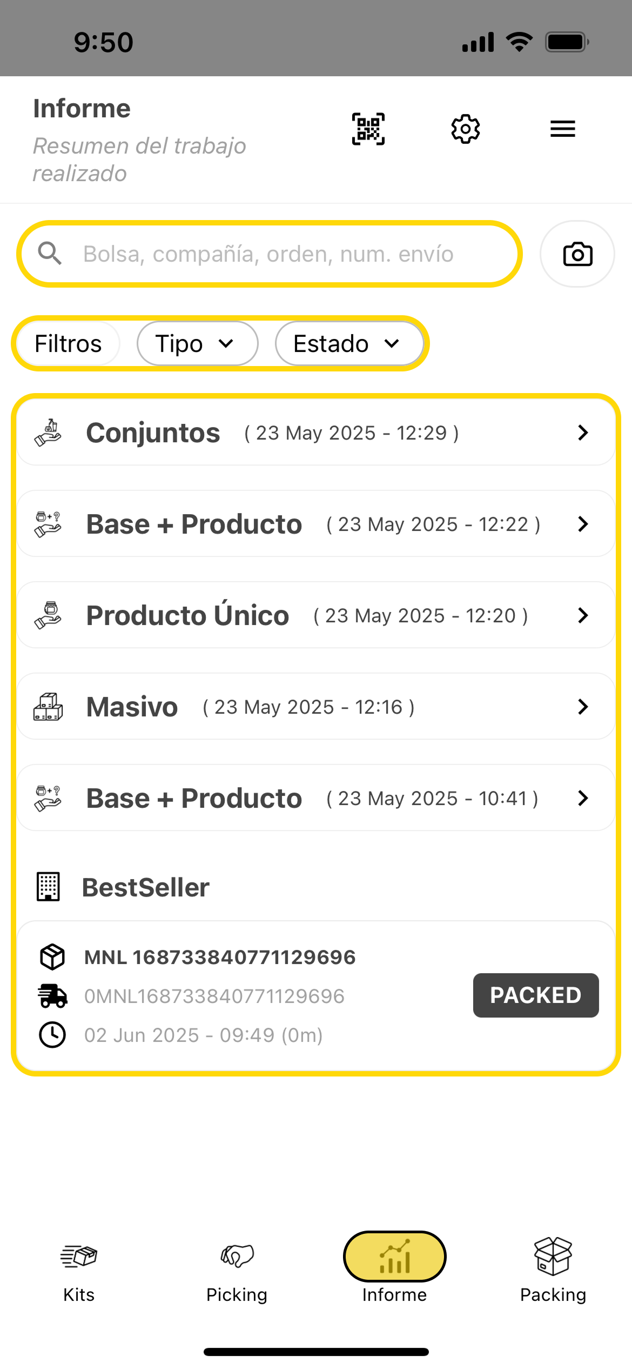
Task: Tap the BestSeller building icon
Action: pyautogui.click(x=48, y=887)
